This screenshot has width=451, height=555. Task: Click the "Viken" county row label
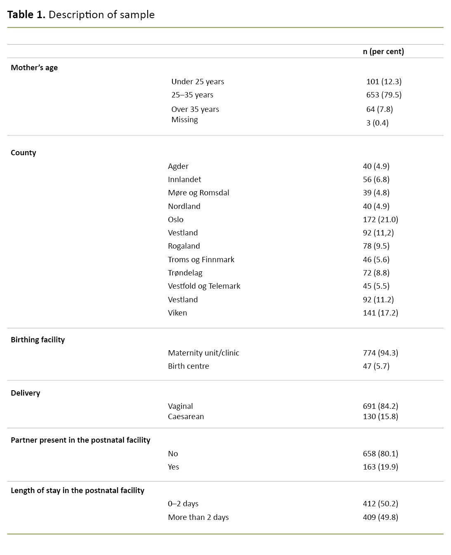(177, 313)
